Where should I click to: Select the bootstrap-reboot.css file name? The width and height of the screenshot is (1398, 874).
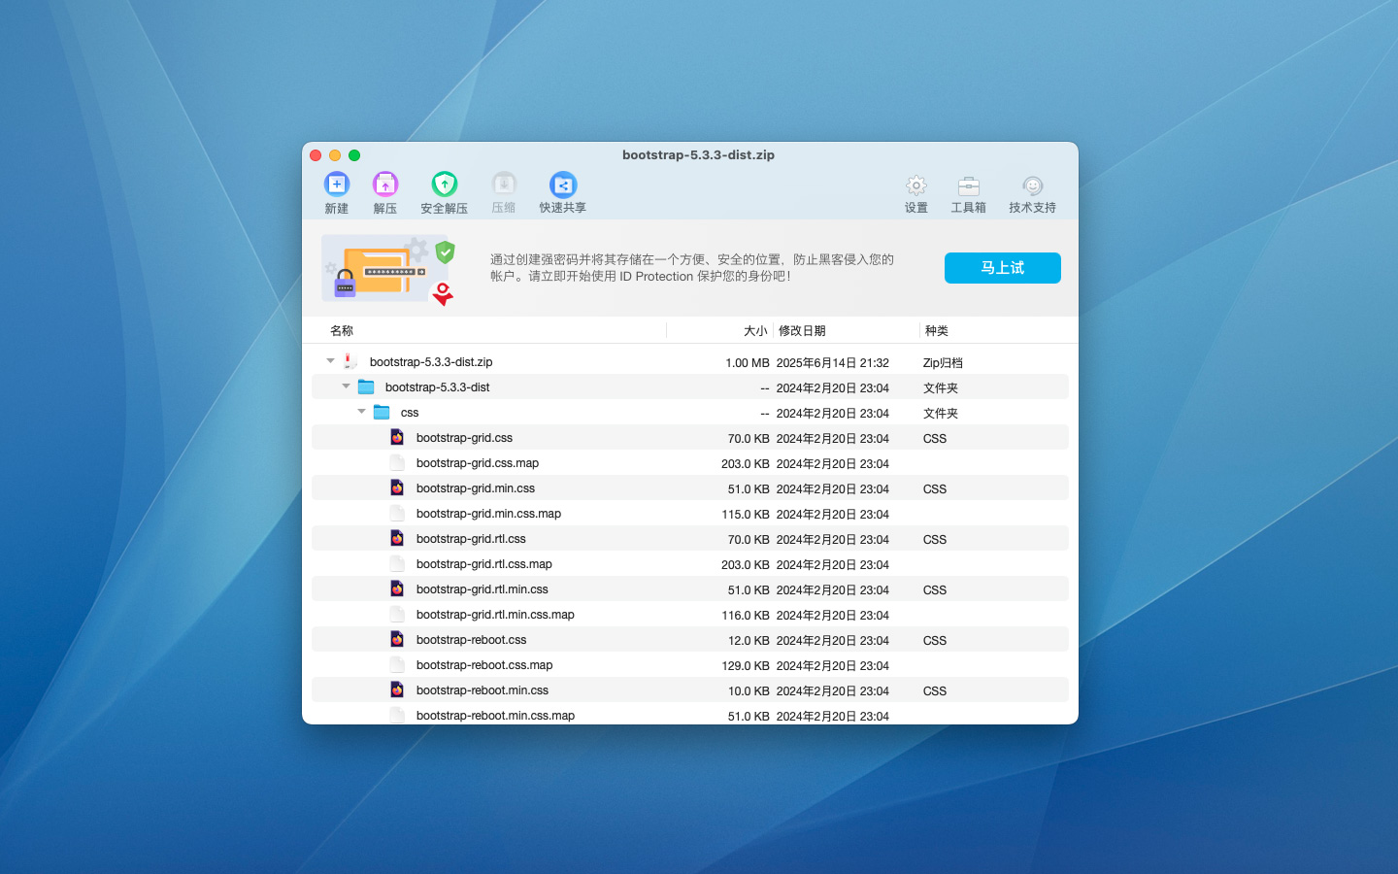471,640
